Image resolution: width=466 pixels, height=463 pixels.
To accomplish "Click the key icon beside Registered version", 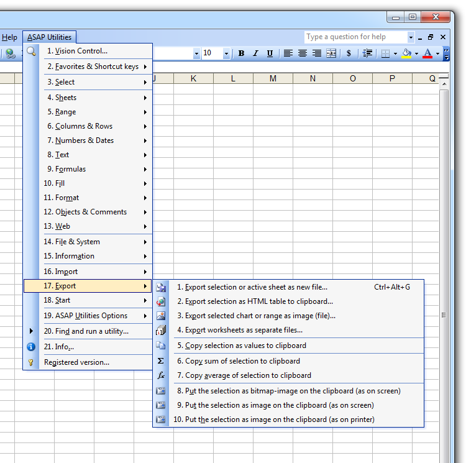I will 31,362.
